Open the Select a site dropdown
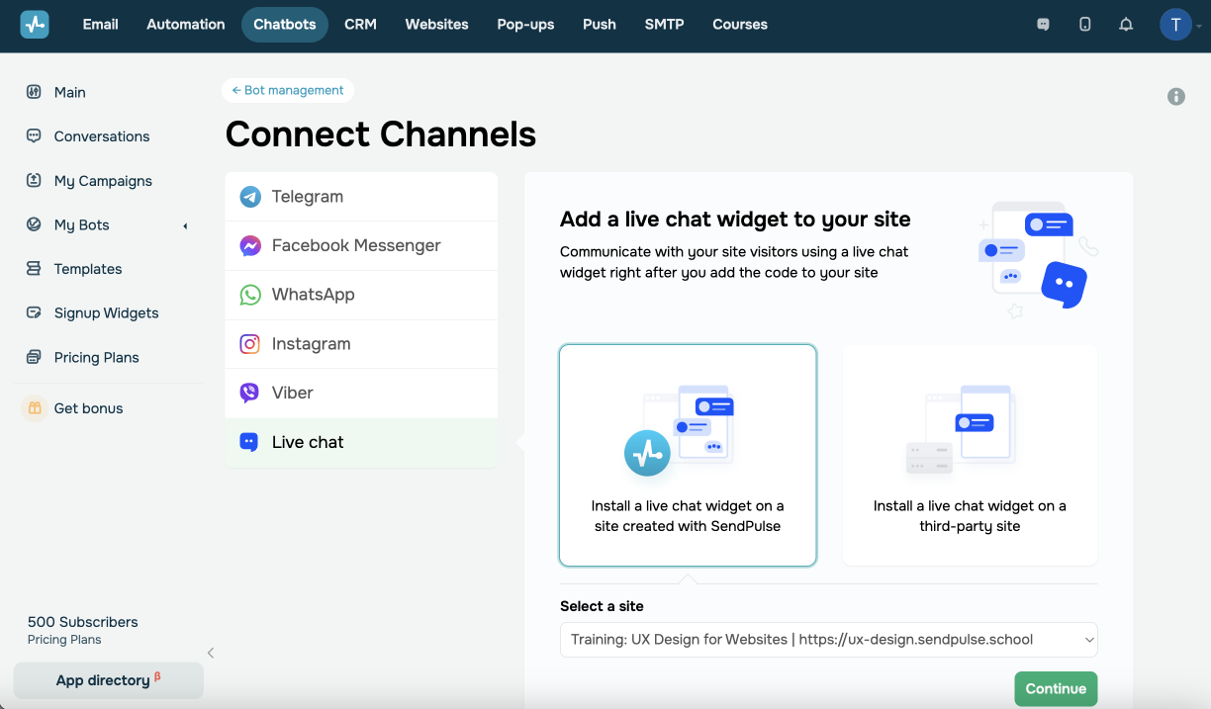 (828, 640)
